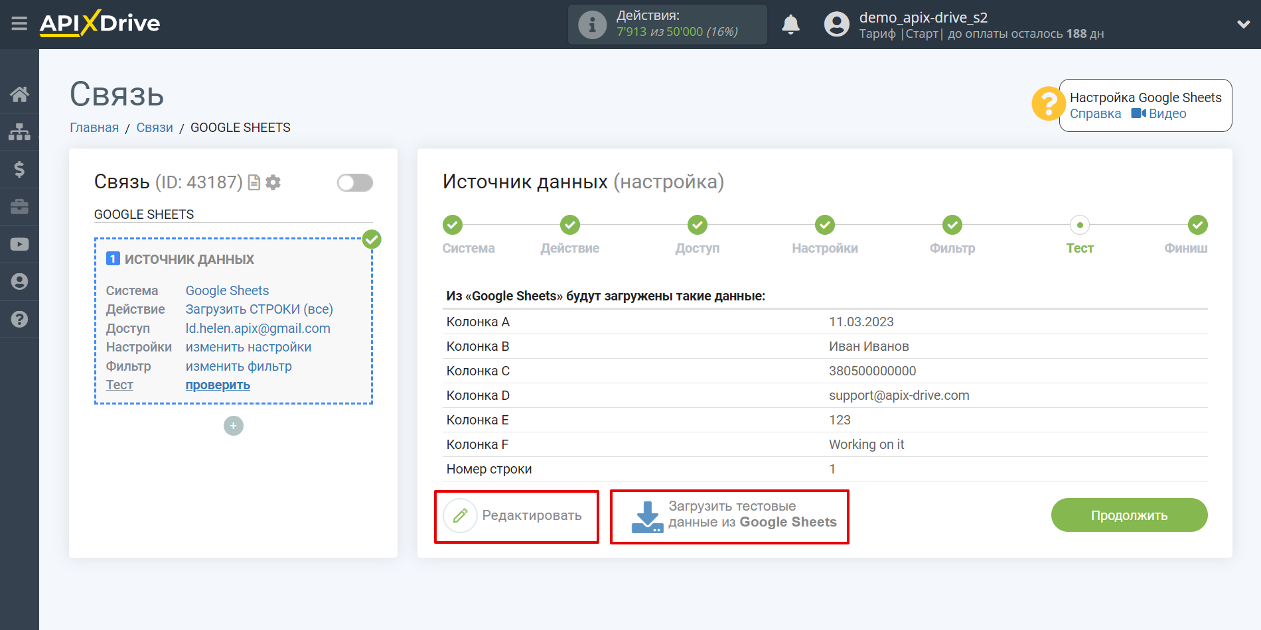1261x630 pixels.
Task: Select the value 380500000000
Action: pos(872,371)
